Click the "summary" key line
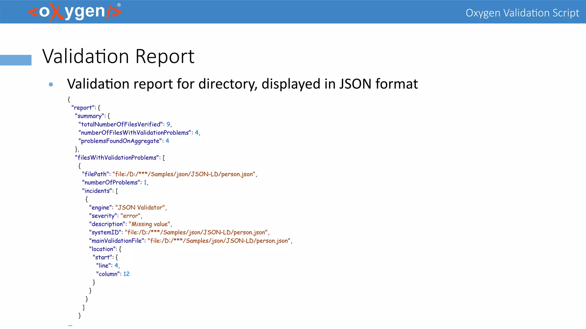Image resolution: width=586 pixels, height=329 pixels. click(x=92, y=116)
